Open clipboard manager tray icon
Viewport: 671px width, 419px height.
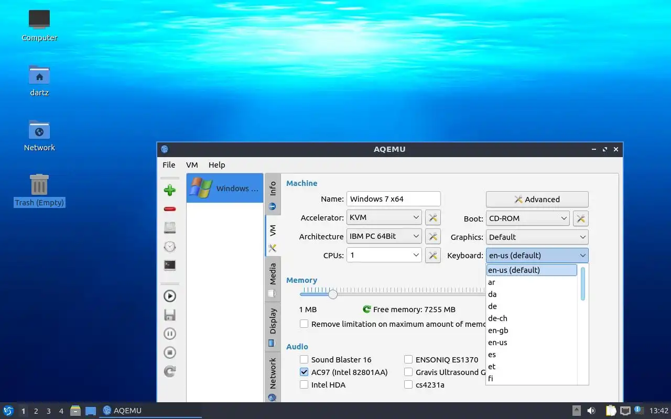(611, 411)
